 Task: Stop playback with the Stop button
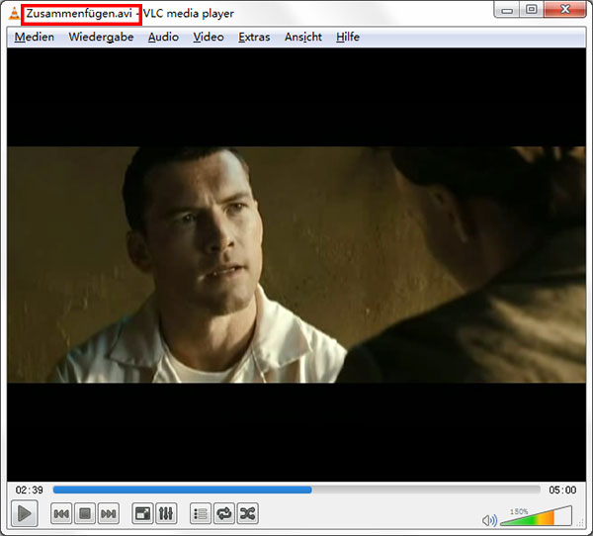click(85, 513)
